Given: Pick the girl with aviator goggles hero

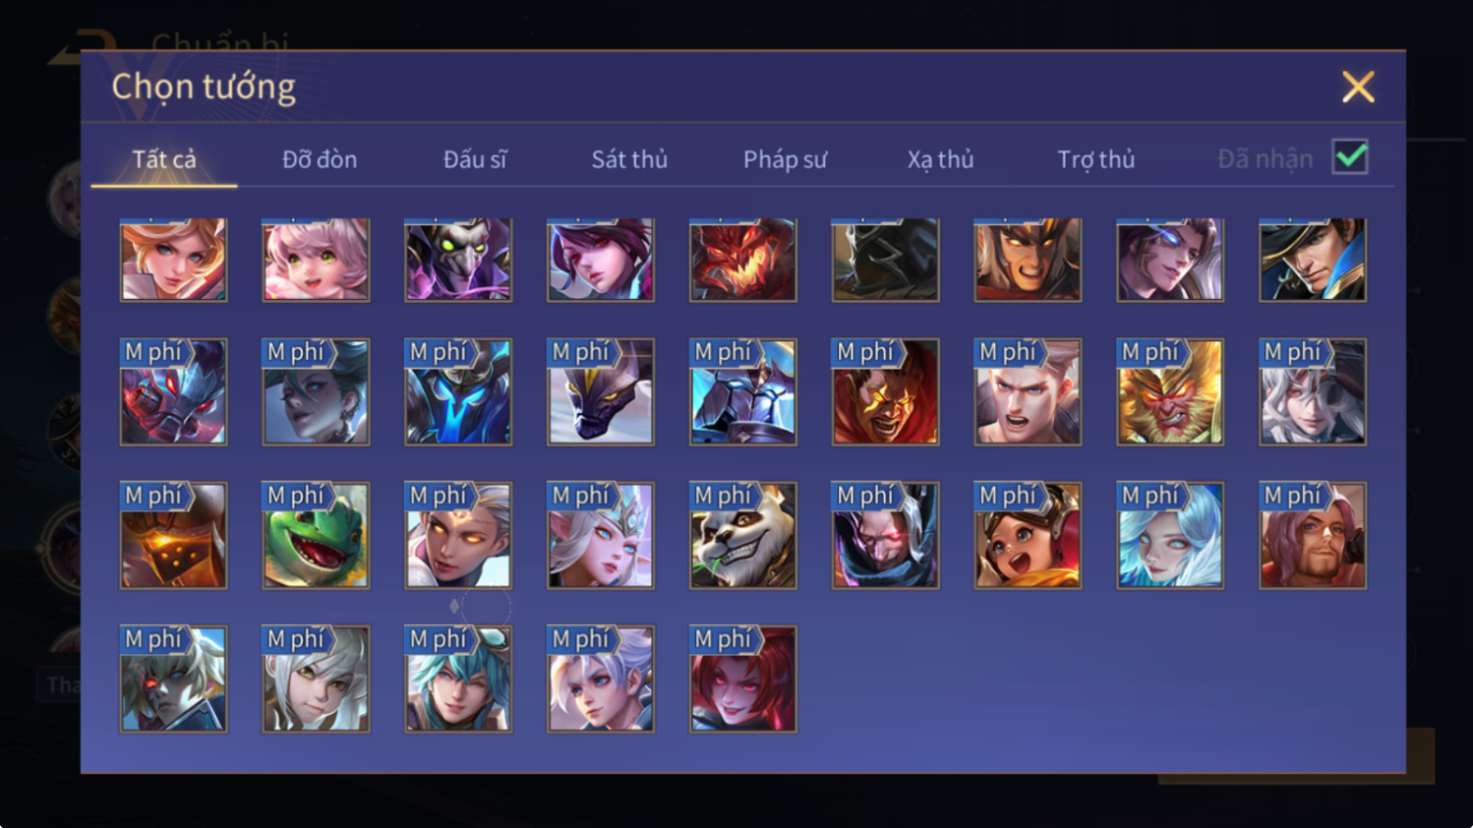Looking at the screenshot, I should pyautogui.click(x=1028, y=535).
